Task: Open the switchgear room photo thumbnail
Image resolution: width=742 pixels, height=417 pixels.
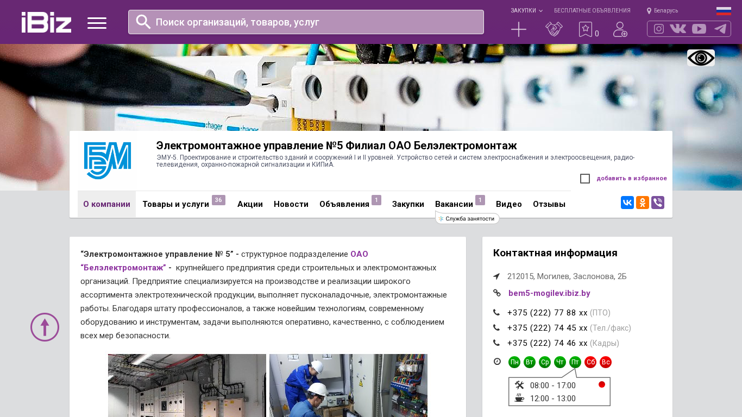Action: [187, 386]
